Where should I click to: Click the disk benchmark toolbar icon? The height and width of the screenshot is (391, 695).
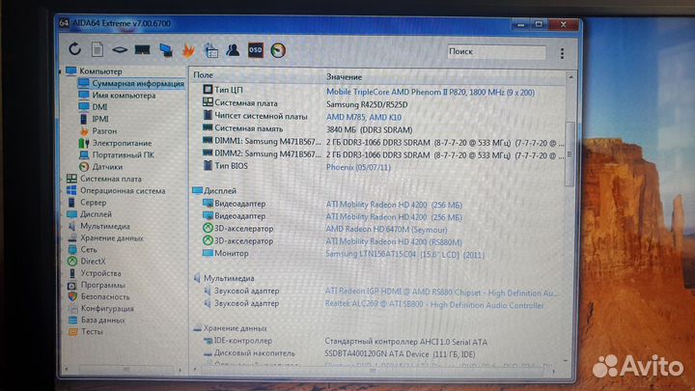(120, 49)
